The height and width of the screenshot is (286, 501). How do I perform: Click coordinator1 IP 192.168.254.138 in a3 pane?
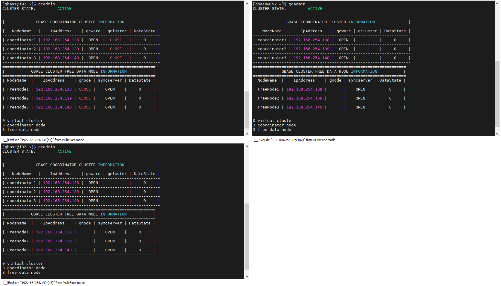[x=61, y=183]
